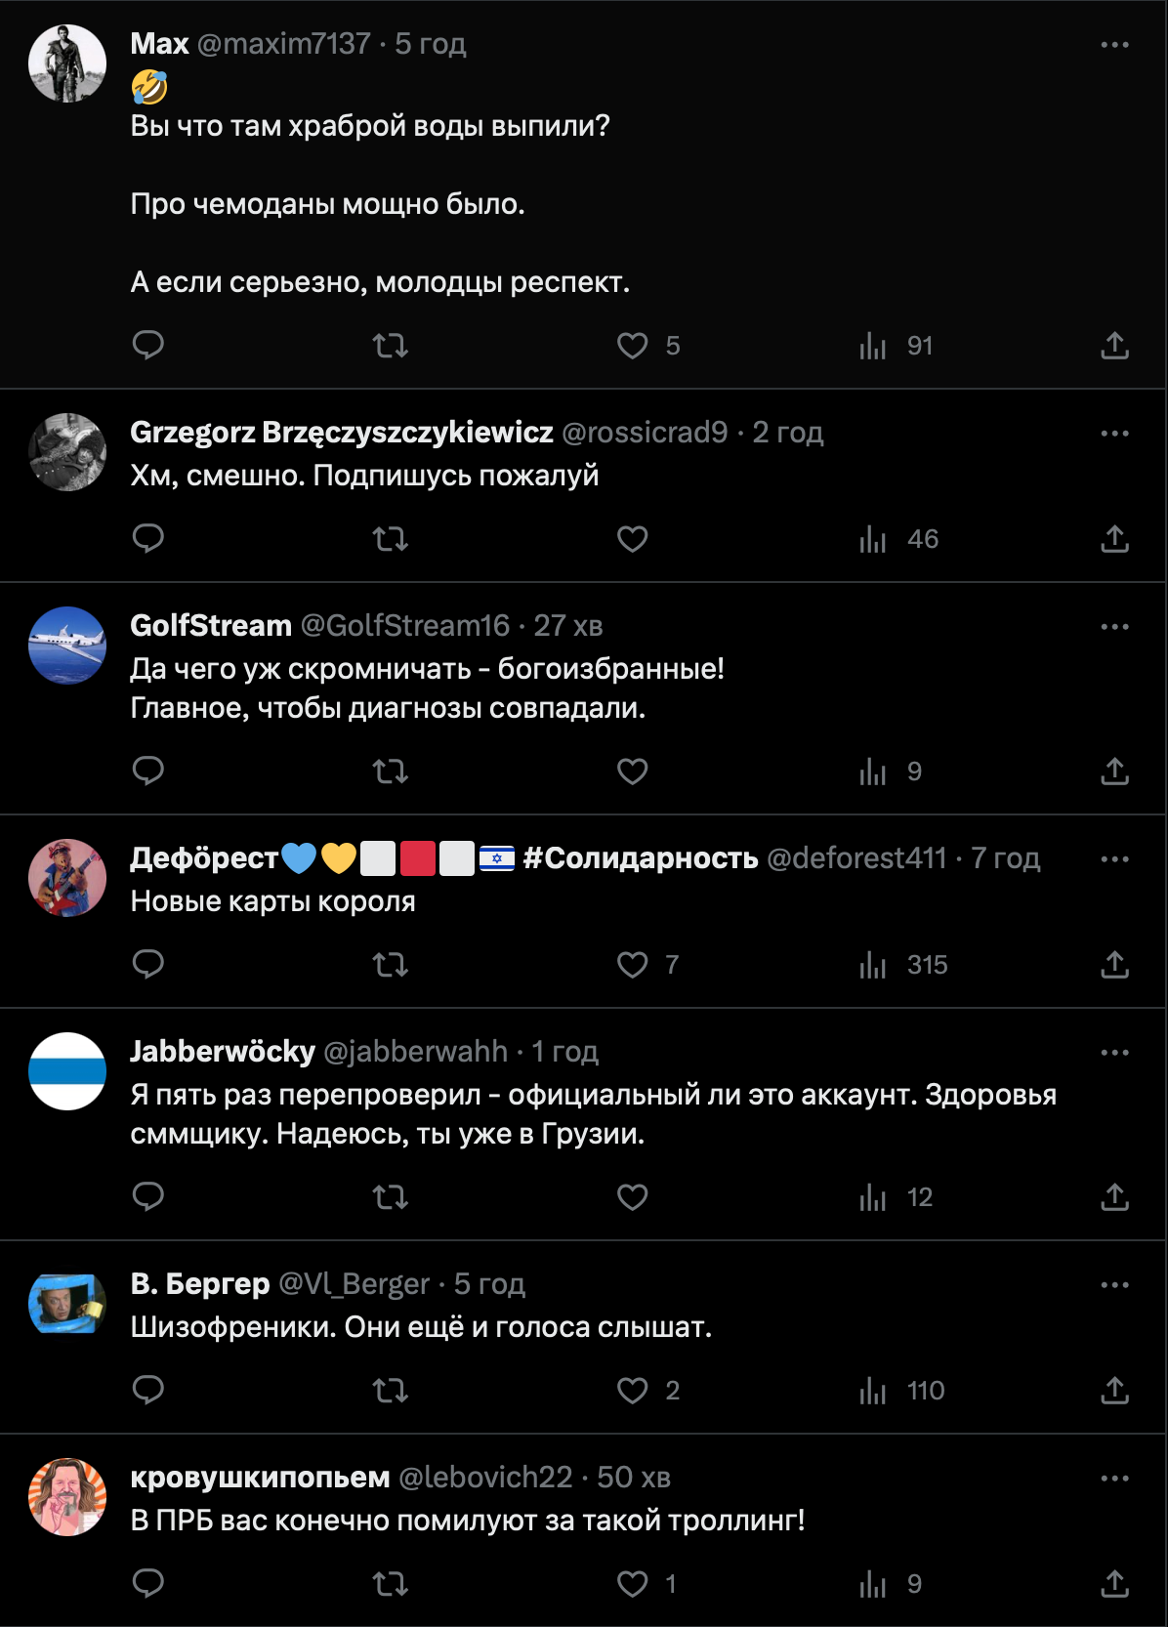Reply to Max's tweet about чемоданы
The width and height of the screenshot is (1168, 1627).
(x=148, y=345)
